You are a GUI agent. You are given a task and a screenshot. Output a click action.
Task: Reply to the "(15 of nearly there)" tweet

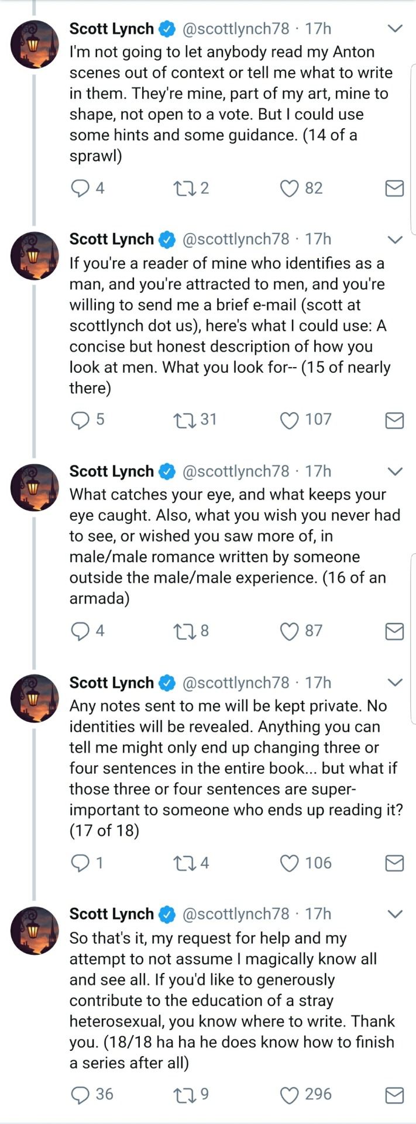80,420
